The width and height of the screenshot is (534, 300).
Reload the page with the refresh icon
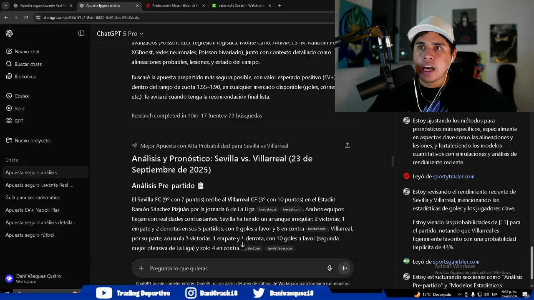(26, 17)
